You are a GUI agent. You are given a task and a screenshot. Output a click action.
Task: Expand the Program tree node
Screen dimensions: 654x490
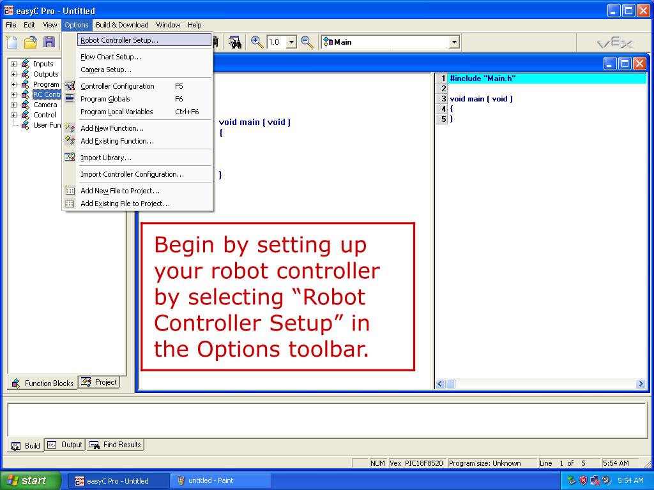pos(14,84)
